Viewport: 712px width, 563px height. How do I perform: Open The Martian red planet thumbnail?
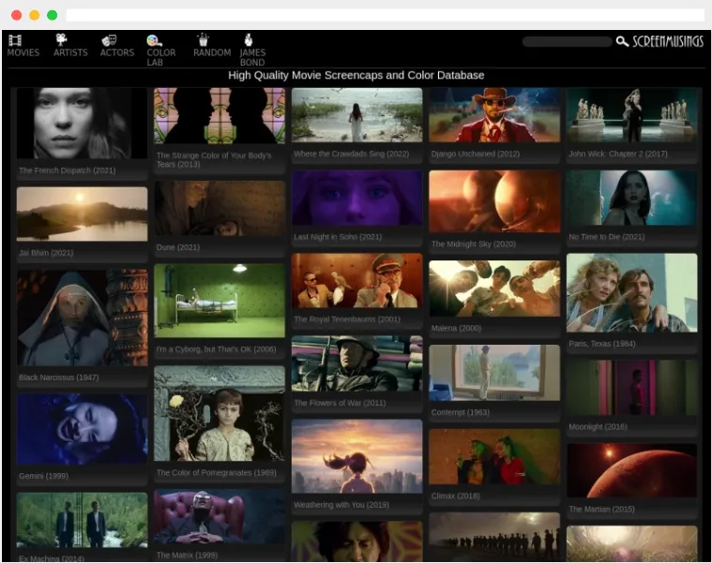click(631, 471)
